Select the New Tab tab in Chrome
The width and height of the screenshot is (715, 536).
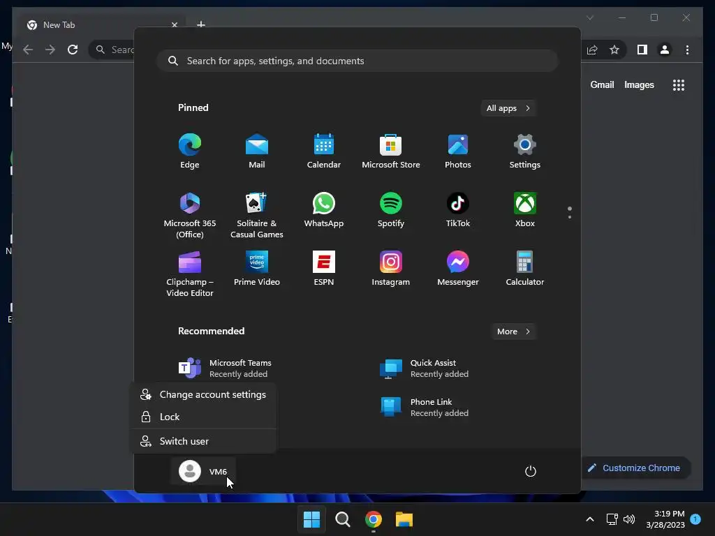click(103, 25)
